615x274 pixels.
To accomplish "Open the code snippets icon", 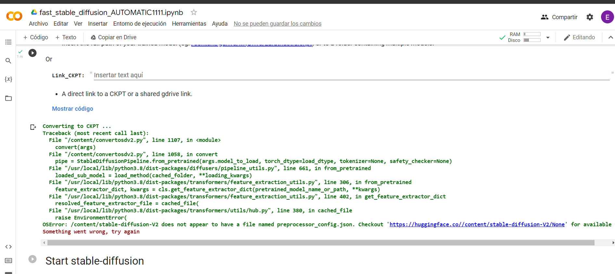I will [x=8, y=247].
